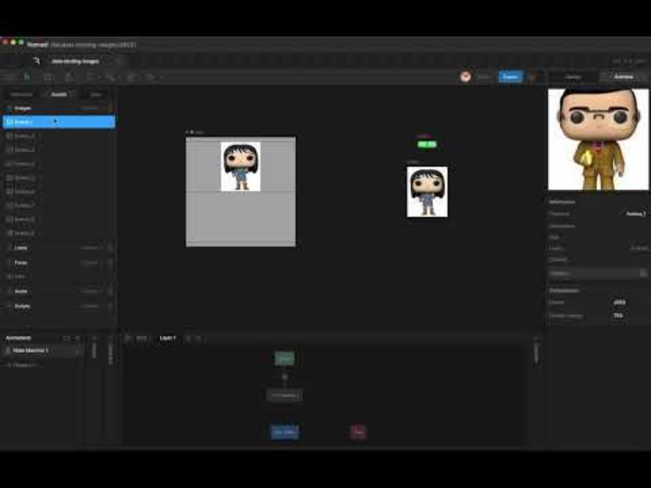Add a new asset in the Audio section
This screenshot has height=488, width=651.
coord(110,291)
